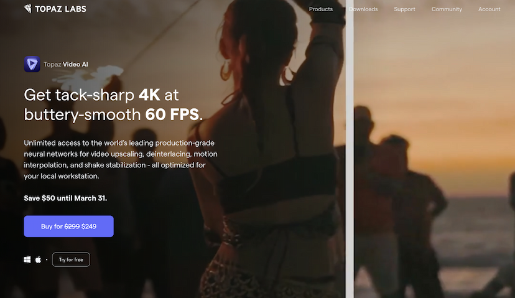
Task: Click the Topaz Video AI app icon
Action: point(32,64)
